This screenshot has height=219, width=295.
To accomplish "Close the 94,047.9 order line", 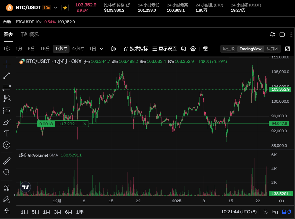I will 85,124.
